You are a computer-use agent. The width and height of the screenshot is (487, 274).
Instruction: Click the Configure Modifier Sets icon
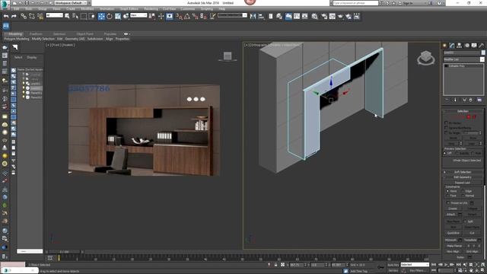(x=479, y=100)
